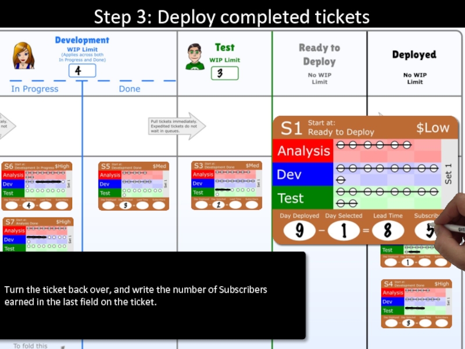Click No WIP Limit under Ready to Deploy
The width and height of the screenshot is (465, 349).
(319, 79)
